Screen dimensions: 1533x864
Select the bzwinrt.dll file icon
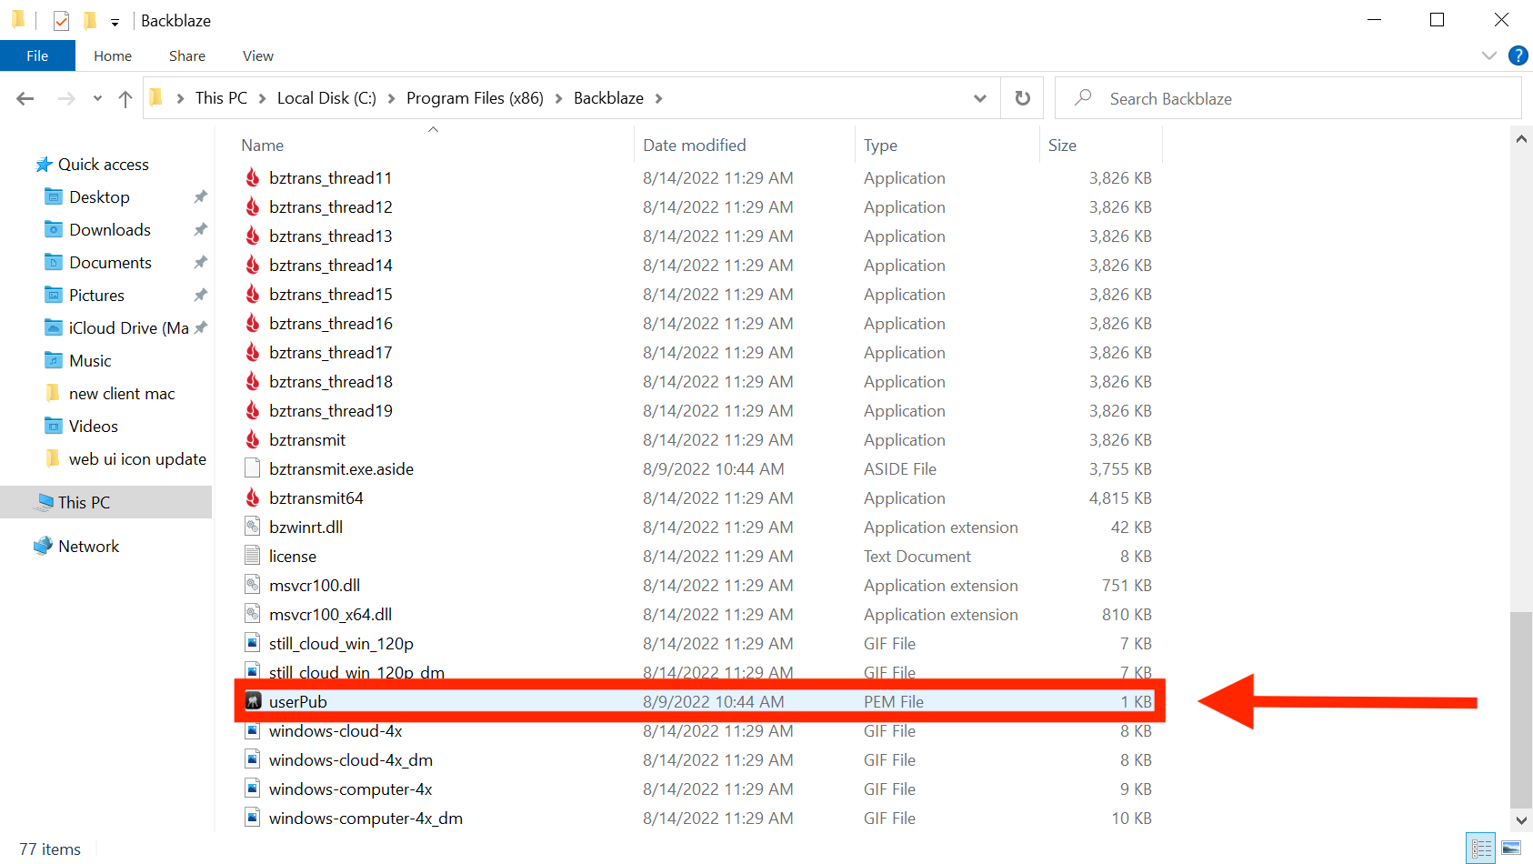[x=253, y=527]
